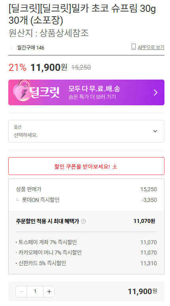Open the right arrow on the 딜크릿 banner
This screenshot has width=170, height=306.
coord(156,93)
